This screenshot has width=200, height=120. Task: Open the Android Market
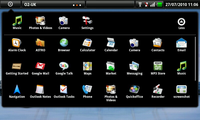pyautogui.click(x=111, y=68)
